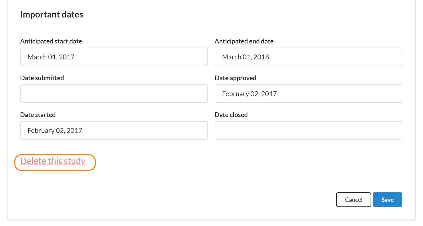423x226 pixels.
Task: Click the Anticipated start date field
Action: [x=114, y=57]
